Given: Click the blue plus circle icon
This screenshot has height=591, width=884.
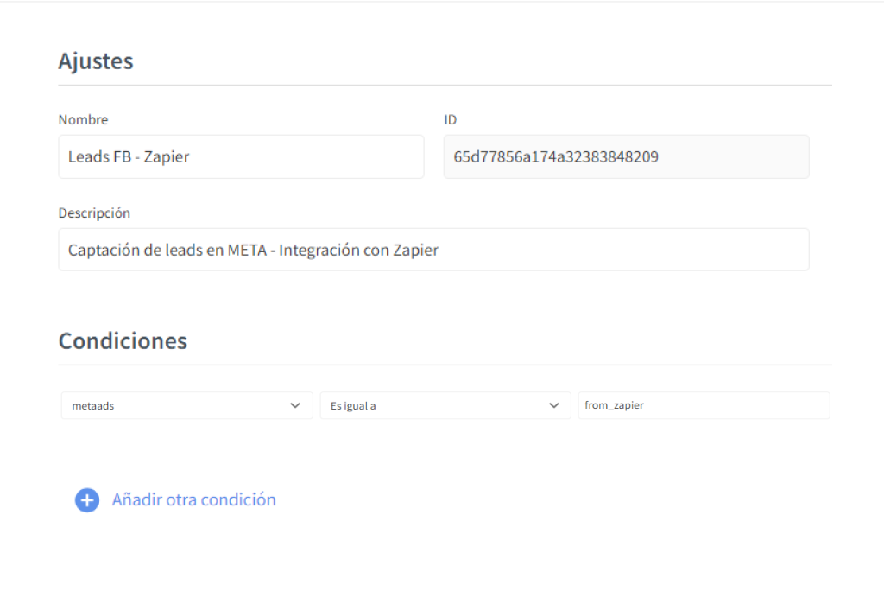Looking at the screenshot, I should tap(87, 500).
